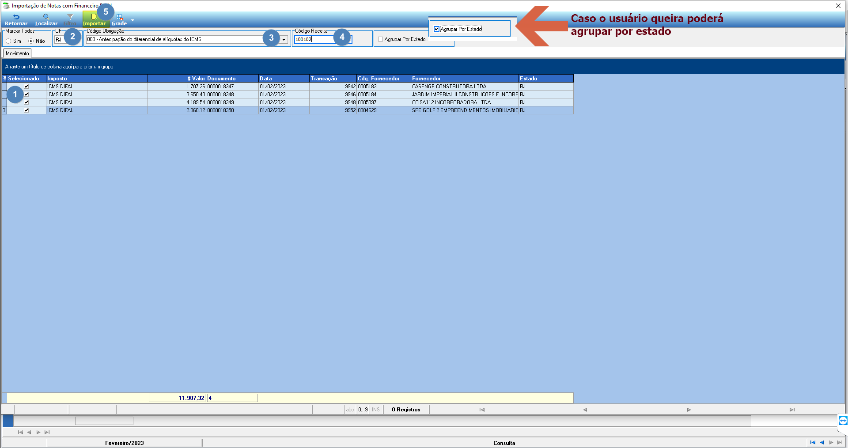
Task: Click gray last-record arrow beside Consulta
Action: [x=840, y=442]
